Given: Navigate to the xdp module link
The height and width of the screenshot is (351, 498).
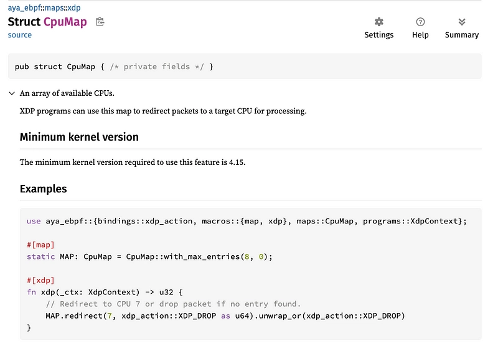Looking at the screenshot, I should click(x=74, y=7).
